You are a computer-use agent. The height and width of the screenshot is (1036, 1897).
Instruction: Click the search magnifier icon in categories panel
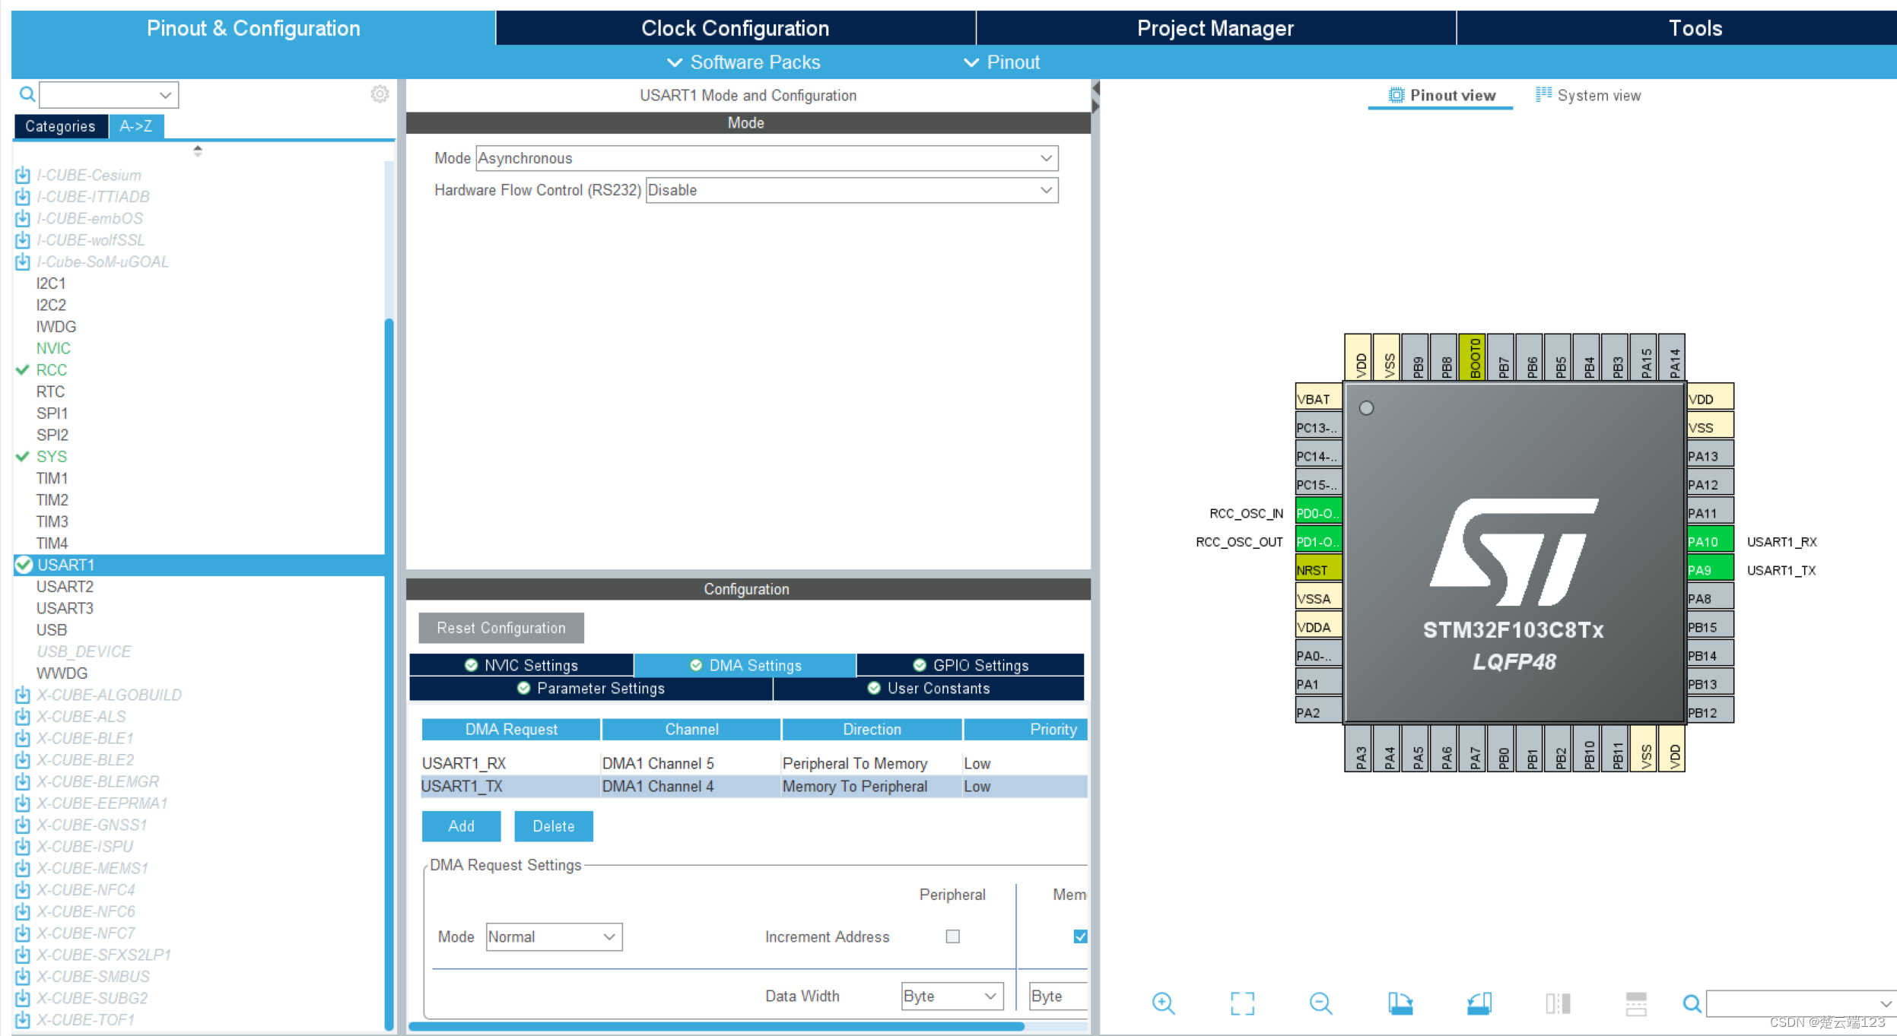[27, 94]
